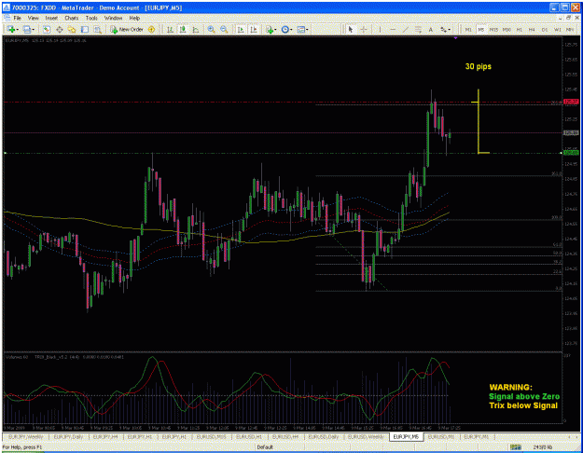583x453 pixels.
Task: Switch to the EURJPY,Daily chart tab
Action: coord(68,436)
